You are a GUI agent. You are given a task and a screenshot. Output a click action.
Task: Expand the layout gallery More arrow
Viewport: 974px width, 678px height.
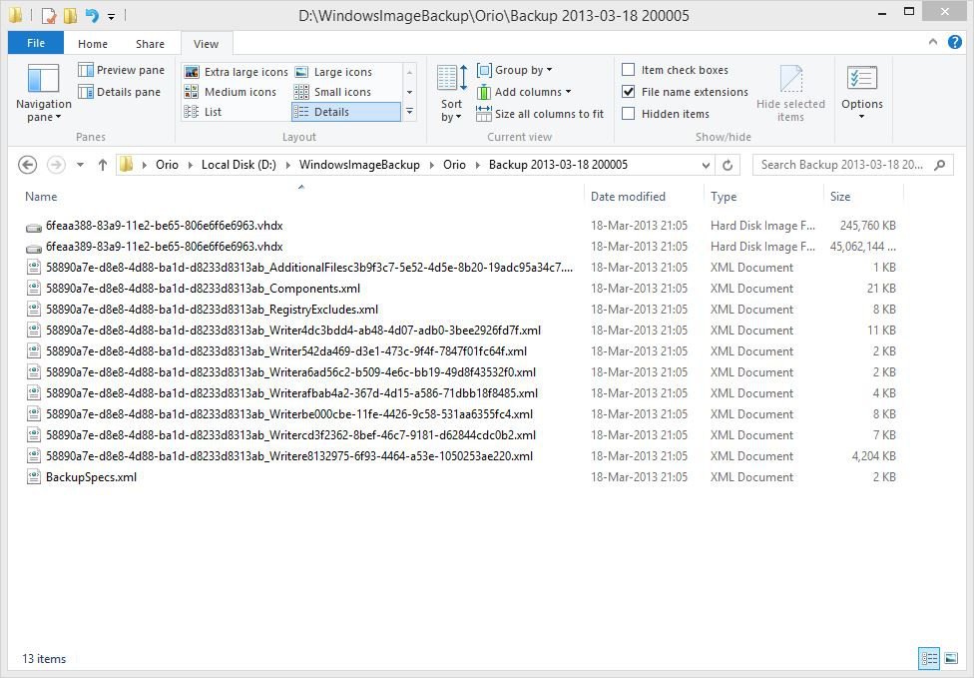point(409,112)
